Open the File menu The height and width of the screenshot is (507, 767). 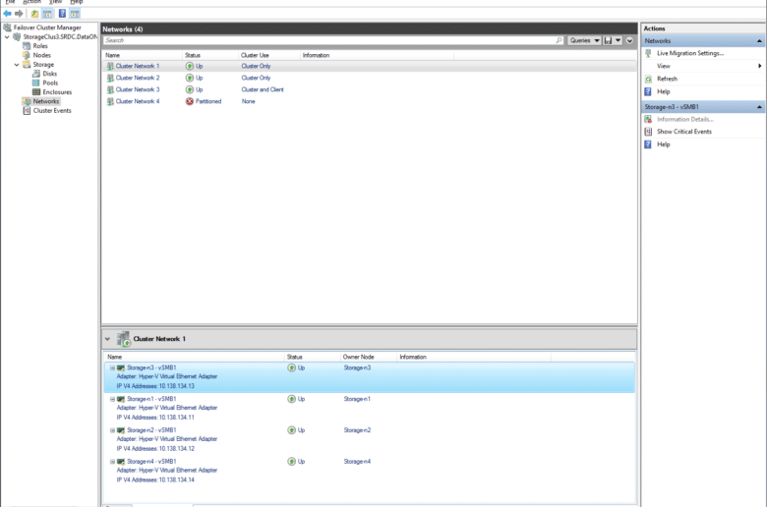(x=10, y=2)
